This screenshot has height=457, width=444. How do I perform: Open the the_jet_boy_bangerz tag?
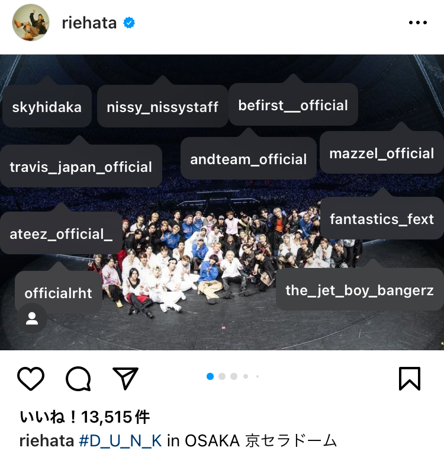click(359, 290)
